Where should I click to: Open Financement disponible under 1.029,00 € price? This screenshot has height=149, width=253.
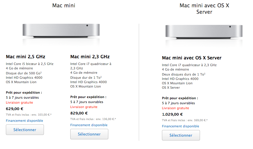[181, 126]
